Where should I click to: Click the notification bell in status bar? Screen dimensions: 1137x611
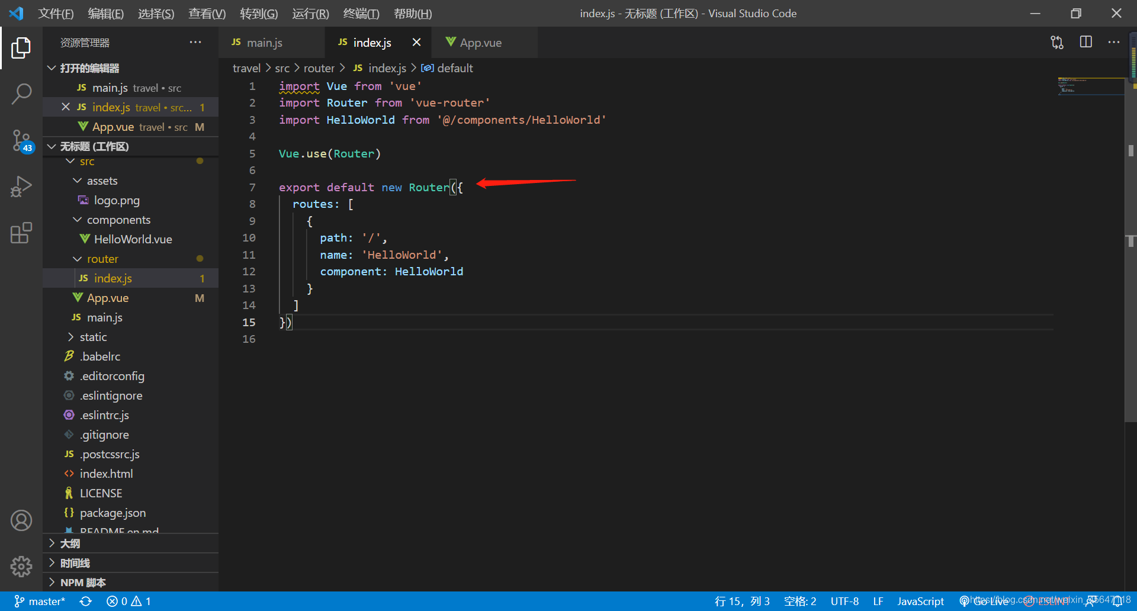click(x=1117, y=601)
